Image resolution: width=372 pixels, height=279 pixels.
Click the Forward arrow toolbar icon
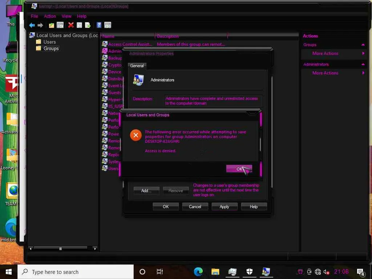click(40, 25)
